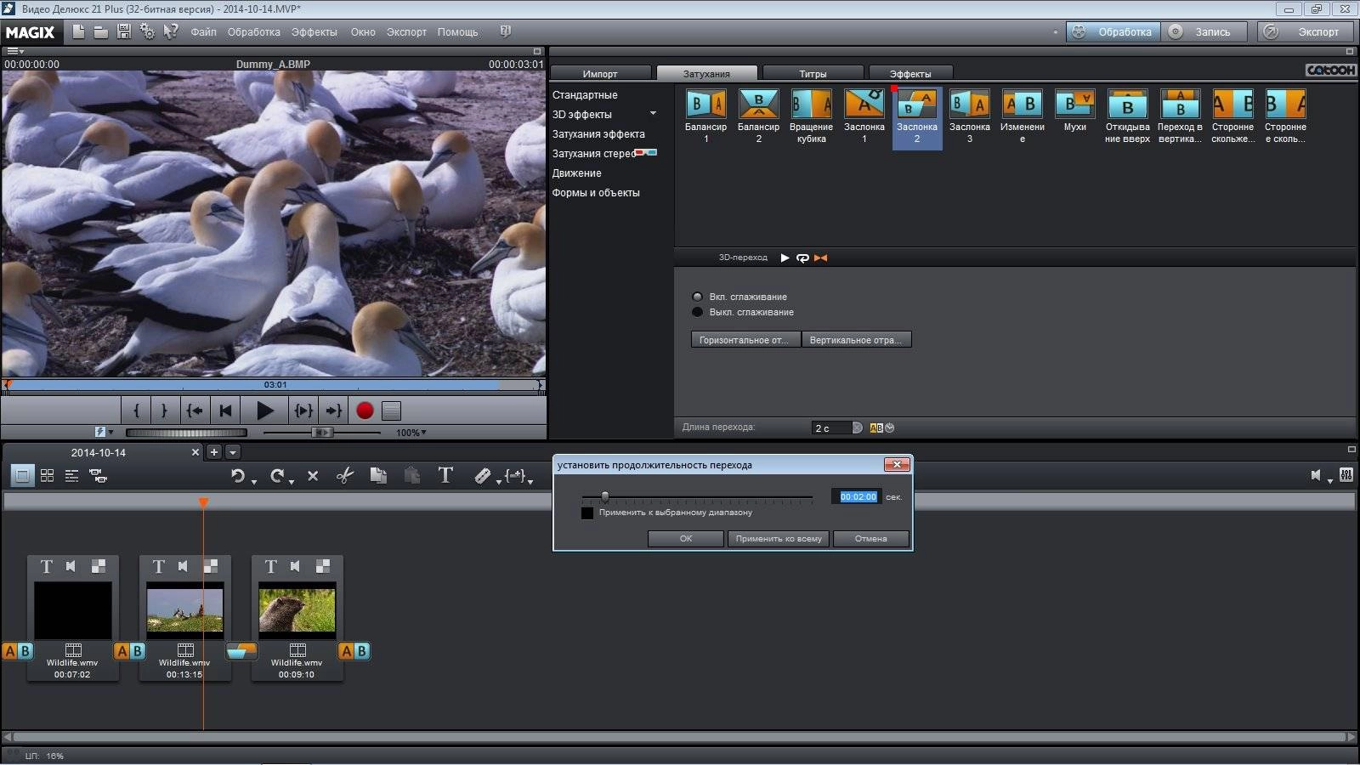Click the Undo arrow icon

(x=238, y=476)
